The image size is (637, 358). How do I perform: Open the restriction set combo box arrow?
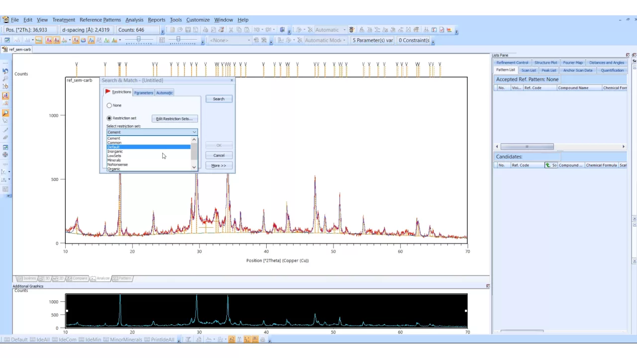tap(194, 132)
